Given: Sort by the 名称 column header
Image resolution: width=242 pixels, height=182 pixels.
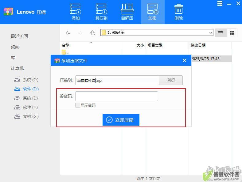Looking at the screenshot, I should 65,45.
